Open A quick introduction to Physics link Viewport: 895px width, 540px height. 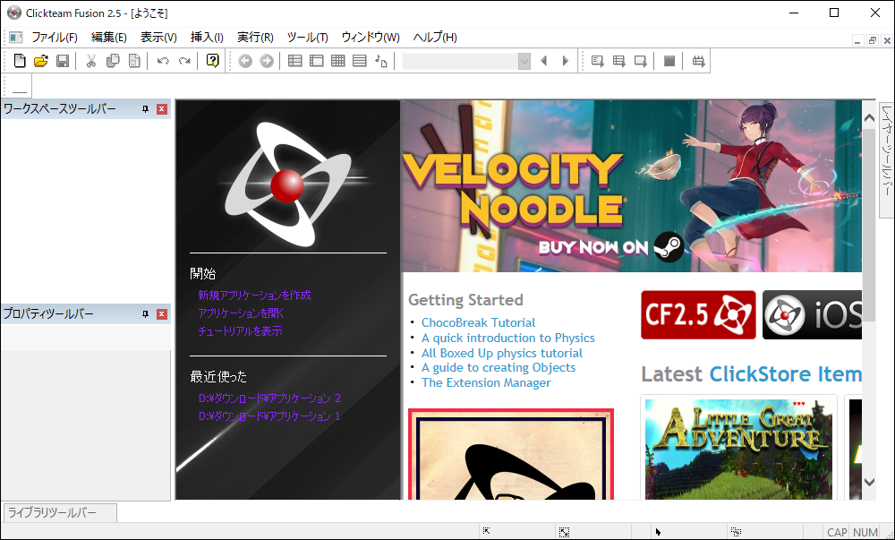tap(508, 338)
